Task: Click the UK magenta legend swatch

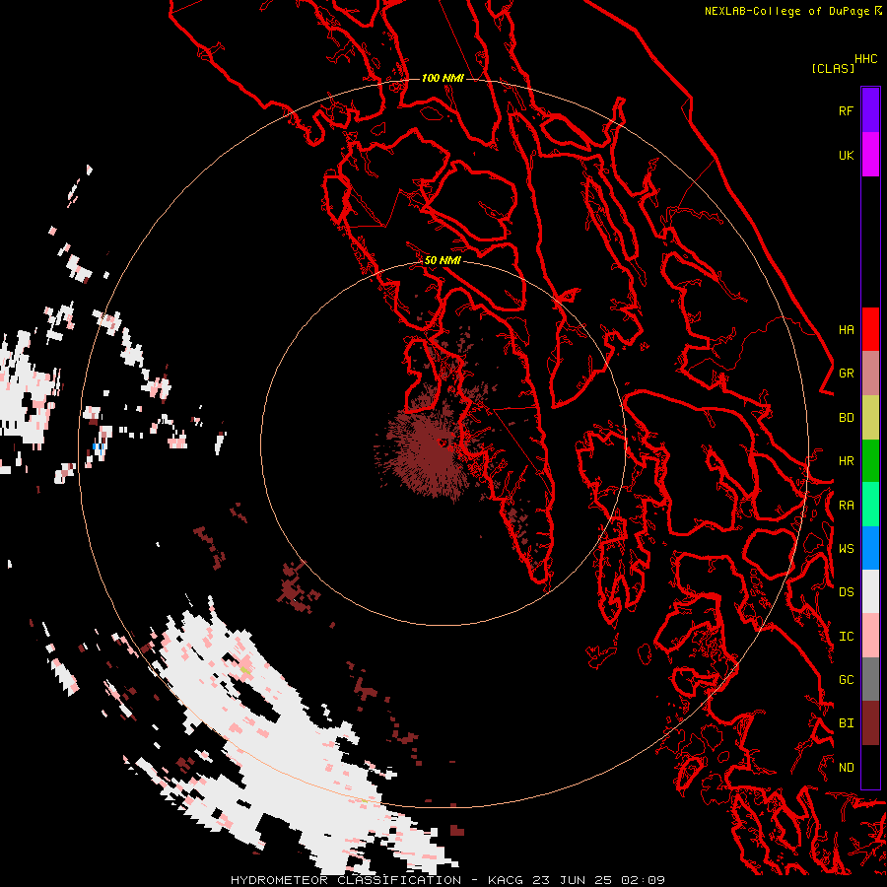Action: [x=870, y=155]
